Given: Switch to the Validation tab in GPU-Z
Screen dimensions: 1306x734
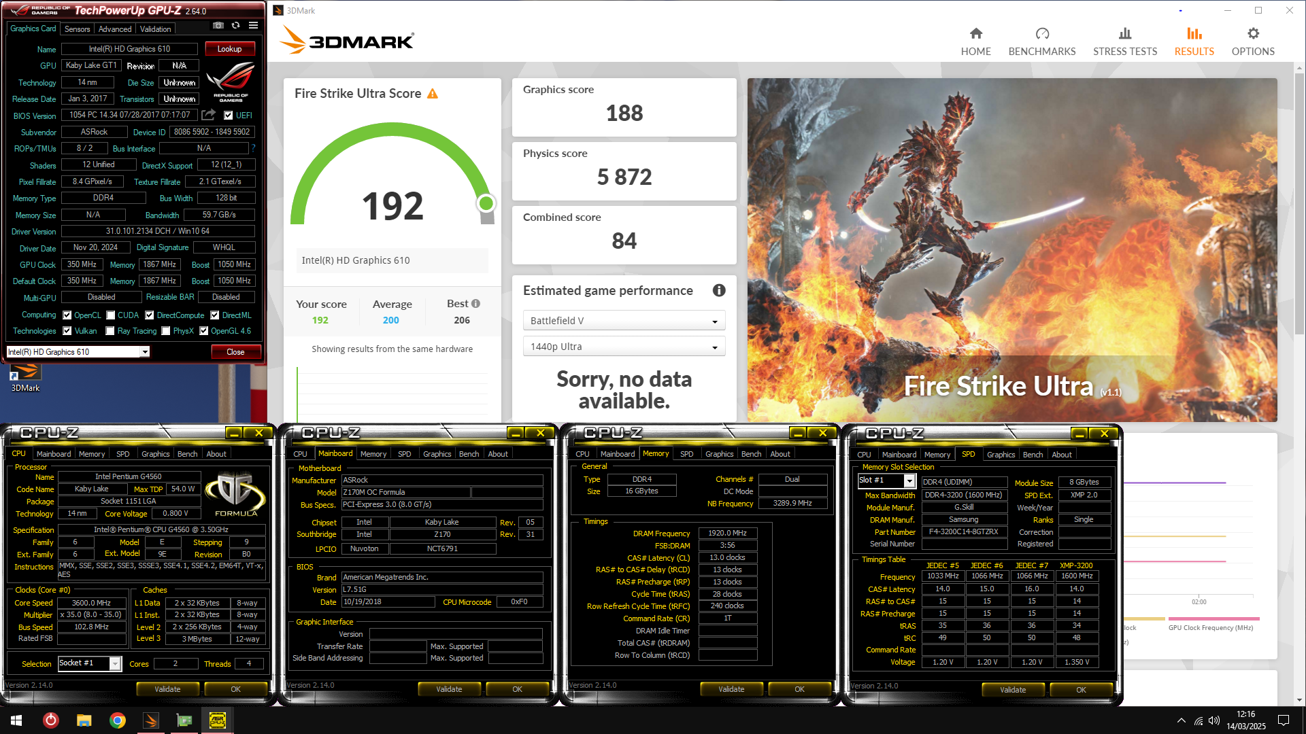Looking at the screenshot, I should click(x=156, y=29).
